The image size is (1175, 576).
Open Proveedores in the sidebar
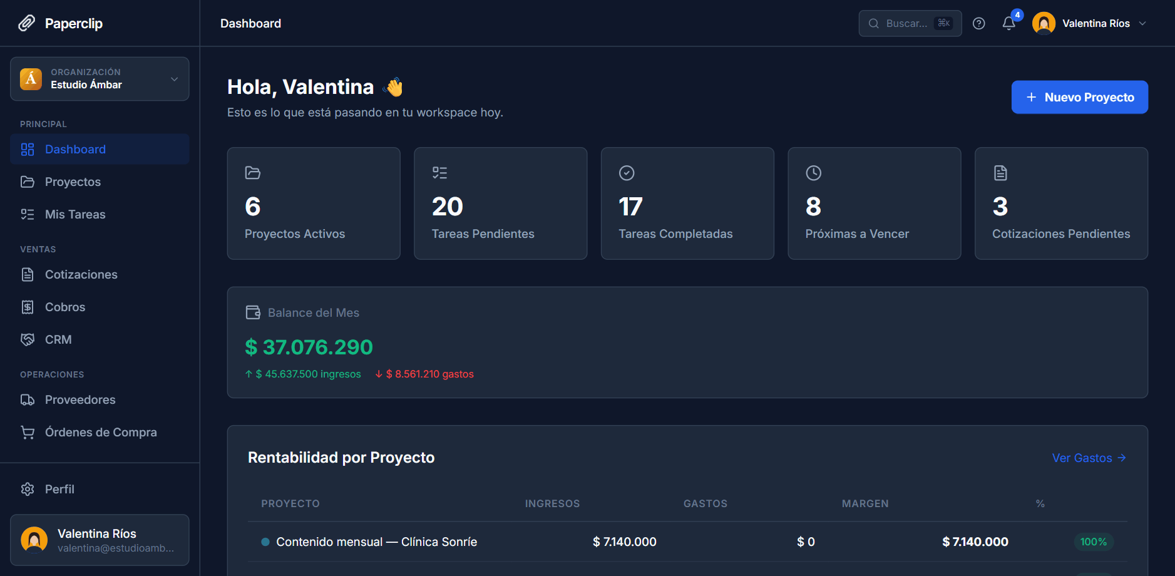click(100, 399)
